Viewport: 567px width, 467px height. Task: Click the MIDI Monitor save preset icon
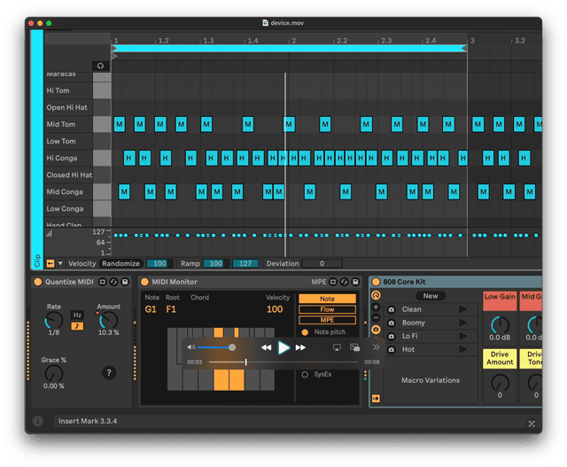[x=355, y=282]
